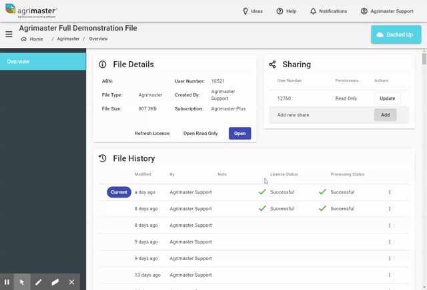Click the Ideas lightbulb icon
427x290 pixels.
click(246, 11)
